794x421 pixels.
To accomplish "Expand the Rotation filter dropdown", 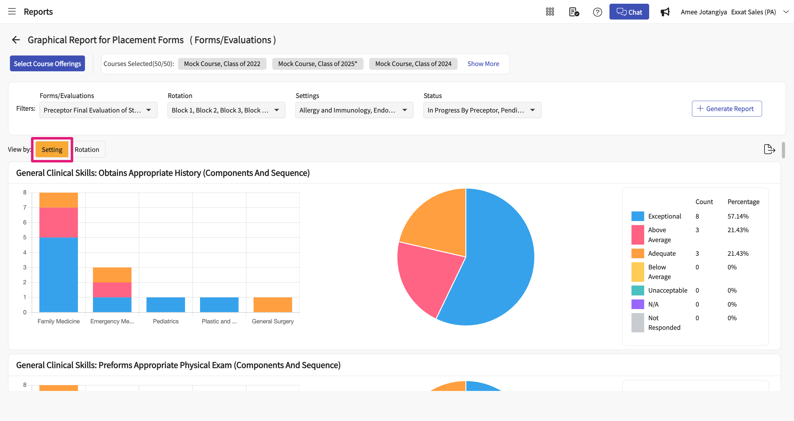I will pyautogui.click(x=226, y=110).
